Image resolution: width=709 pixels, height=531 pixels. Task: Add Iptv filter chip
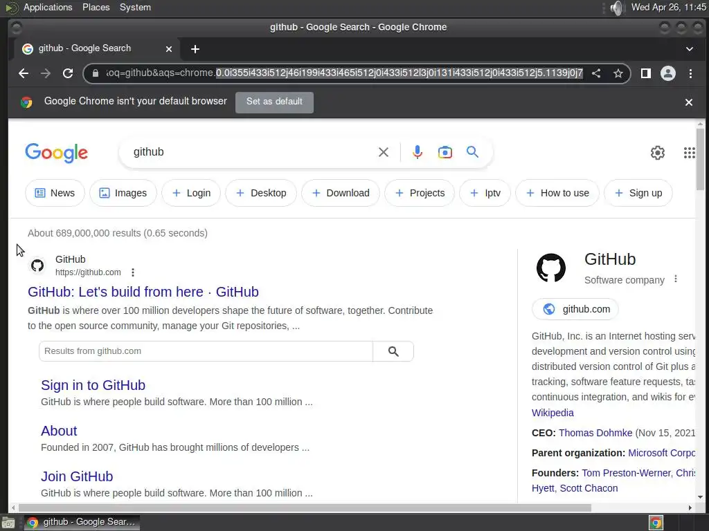(x=485, y=193)
